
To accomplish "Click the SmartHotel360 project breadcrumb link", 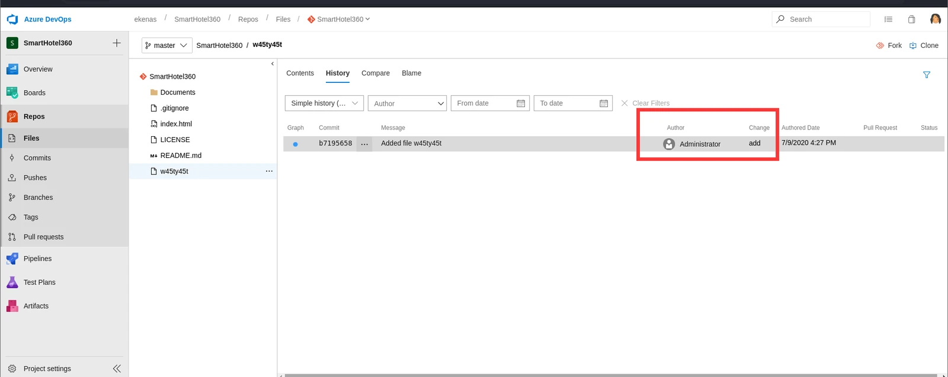I will coord(197,20).
